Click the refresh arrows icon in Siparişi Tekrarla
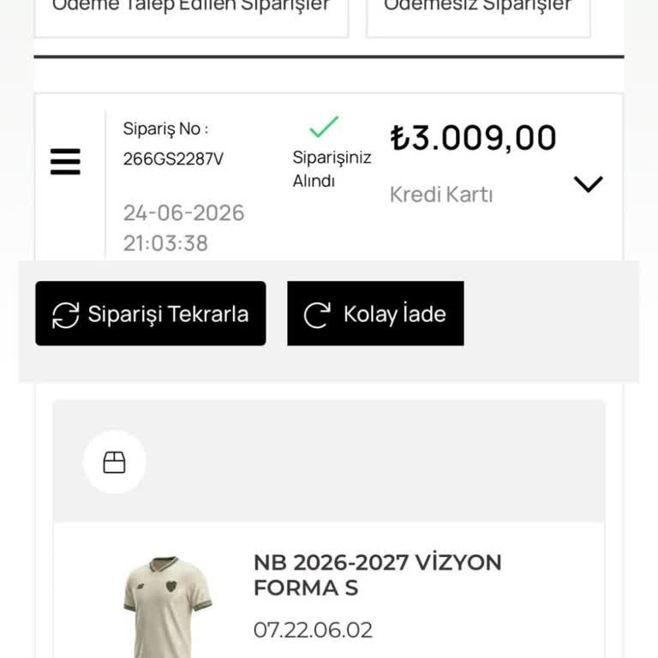Viewport: 658px width, 658px height. point(65,314)
